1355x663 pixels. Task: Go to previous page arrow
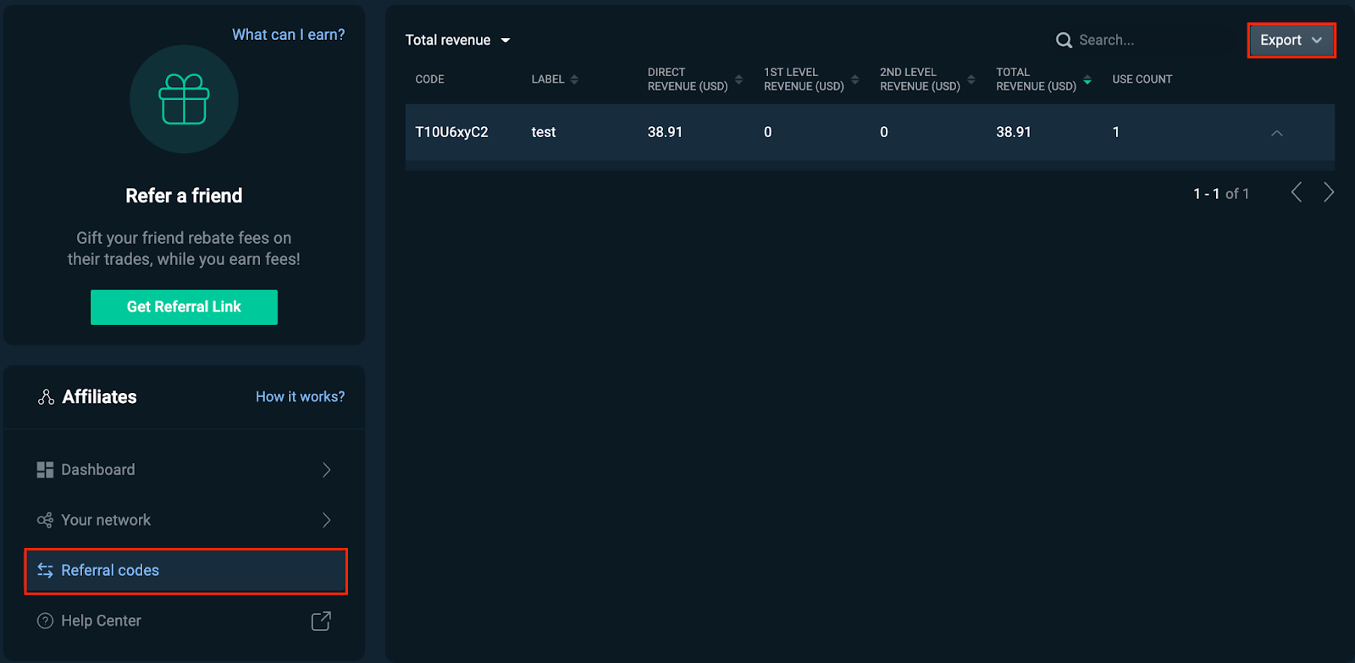point(1297,192)
